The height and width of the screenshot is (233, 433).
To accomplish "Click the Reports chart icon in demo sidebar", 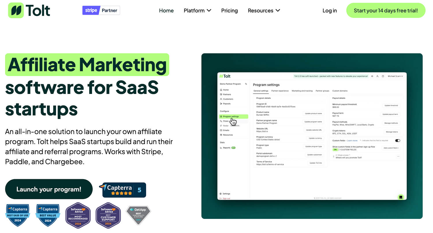I will pos(221,148).
